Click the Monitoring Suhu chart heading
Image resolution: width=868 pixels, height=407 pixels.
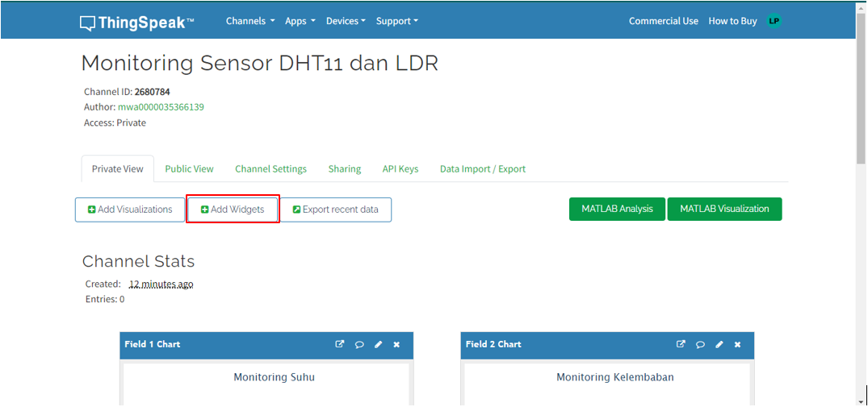coord(274,377)
